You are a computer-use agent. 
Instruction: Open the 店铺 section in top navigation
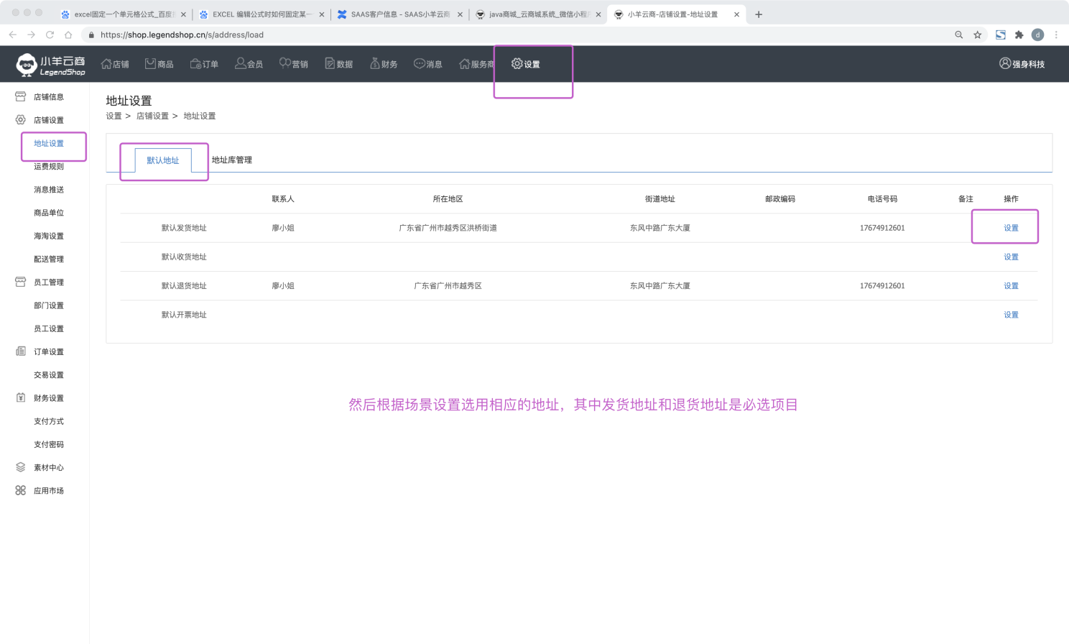coord(115,64)
